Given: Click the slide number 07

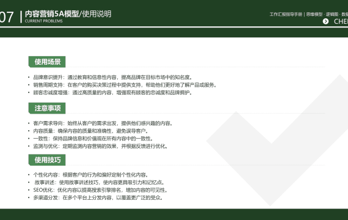Looking at the screenshot, I should pyautogui.click(x=7, y=17).
